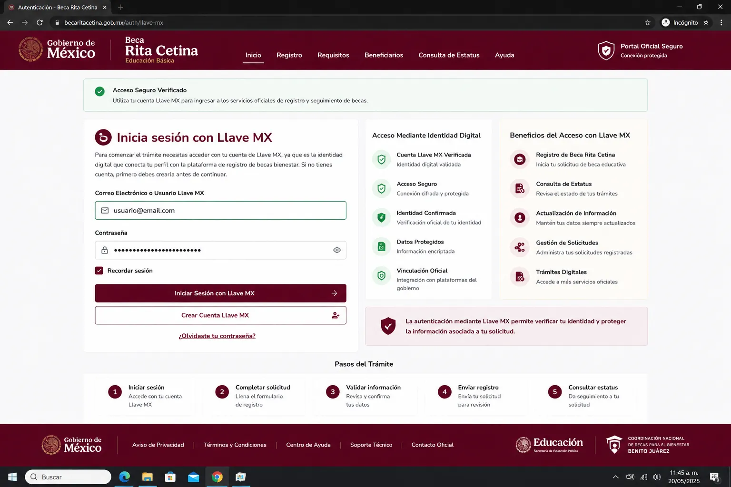Screen dimensions: 731x487
Task: Click the padlock icon in password field
Action: tap(105, 250)
